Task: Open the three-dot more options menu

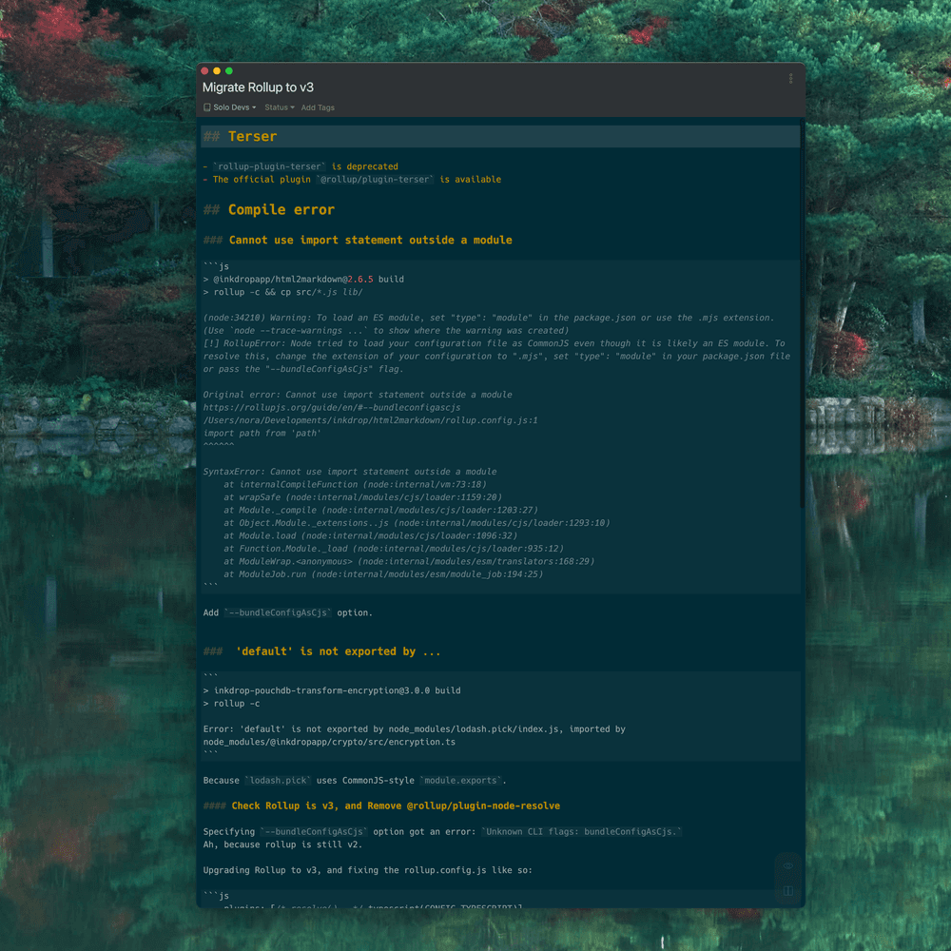Action: (790, 79)
